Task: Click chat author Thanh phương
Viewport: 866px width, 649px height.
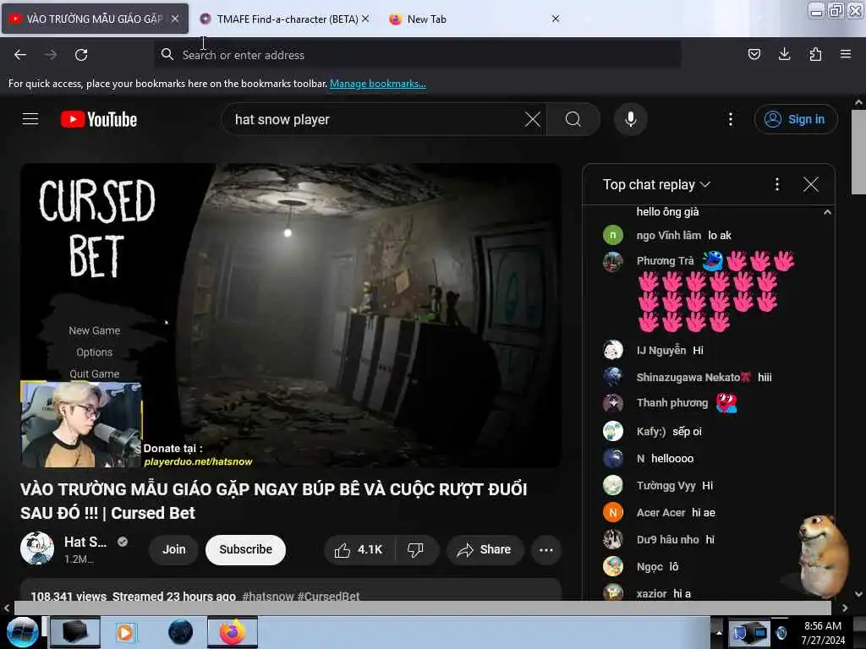Action: (672, 403)
